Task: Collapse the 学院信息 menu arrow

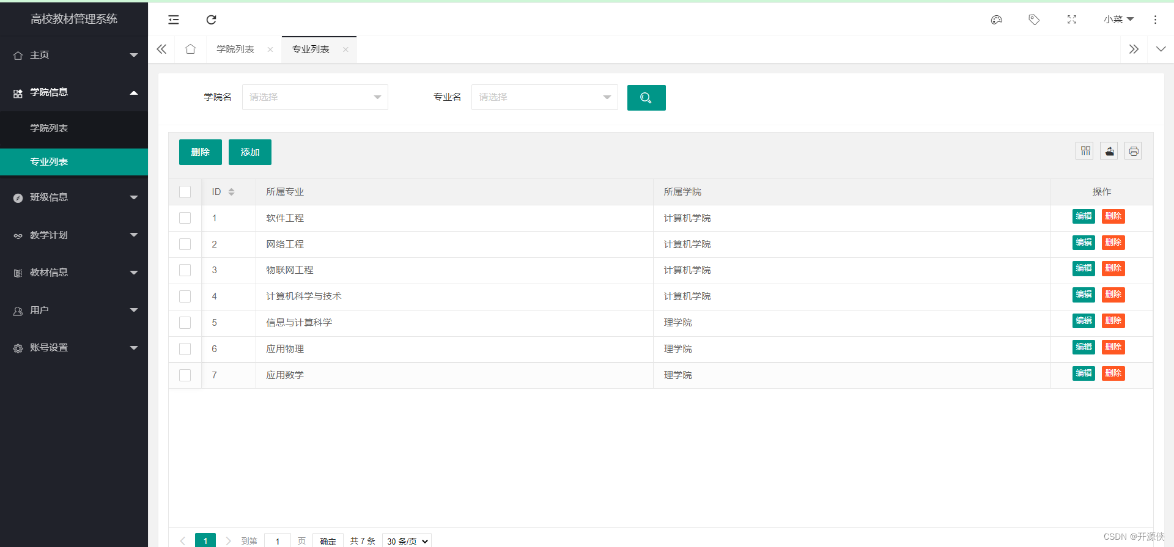Action: (134, 93)
